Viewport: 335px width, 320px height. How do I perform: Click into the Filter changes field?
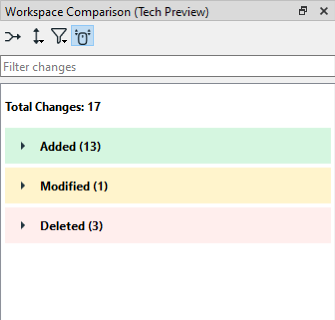click(x=167, y=67)
